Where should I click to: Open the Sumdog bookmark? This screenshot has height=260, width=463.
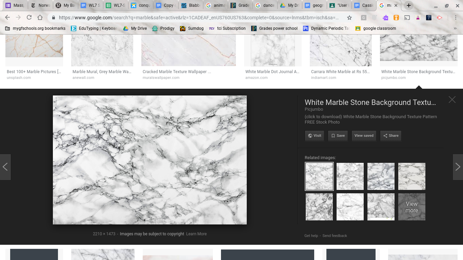pos(192,28)
